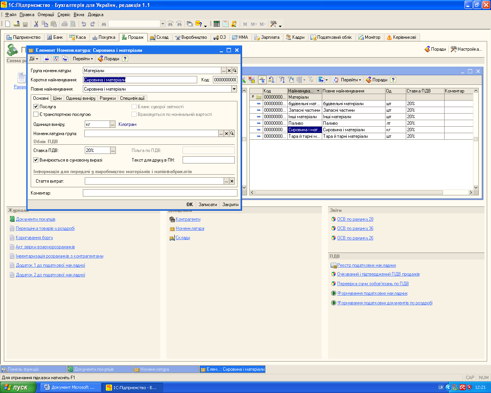Open print preview icon
491x393 pixels.
click(73, 24)
